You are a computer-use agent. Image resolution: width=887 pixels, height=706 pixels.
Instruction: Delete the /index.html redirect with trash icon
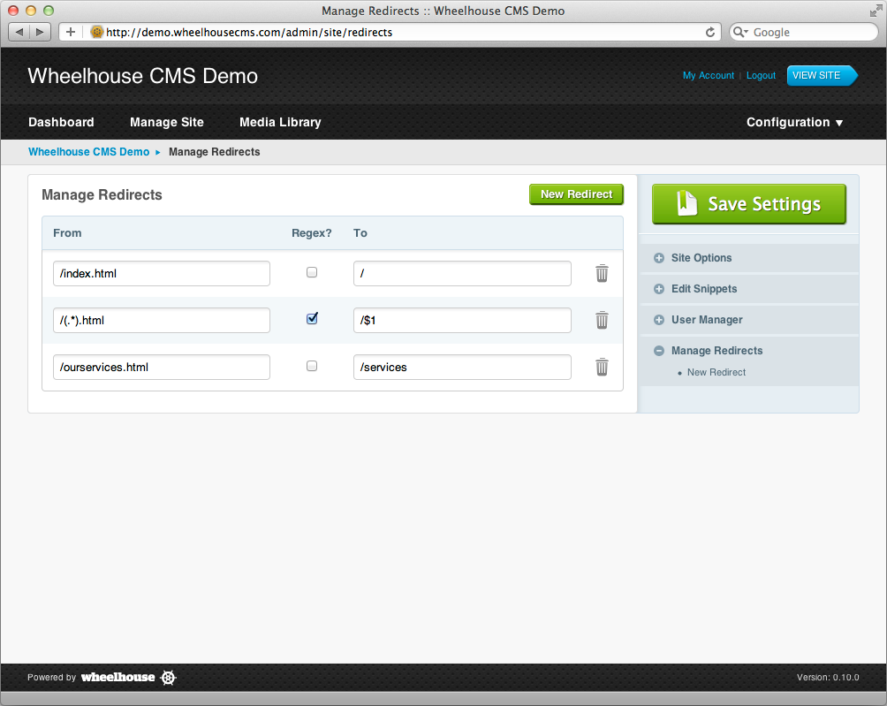pyautogui.click(x=602, y=273)
